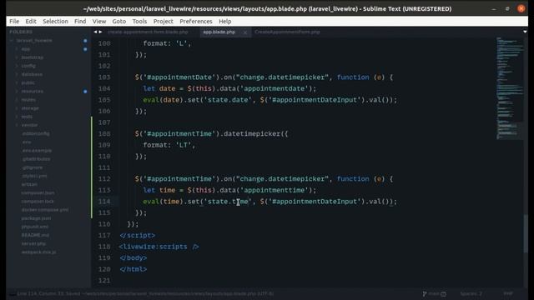
Task: Click the 'LT' format string
Action: (184, 145)
